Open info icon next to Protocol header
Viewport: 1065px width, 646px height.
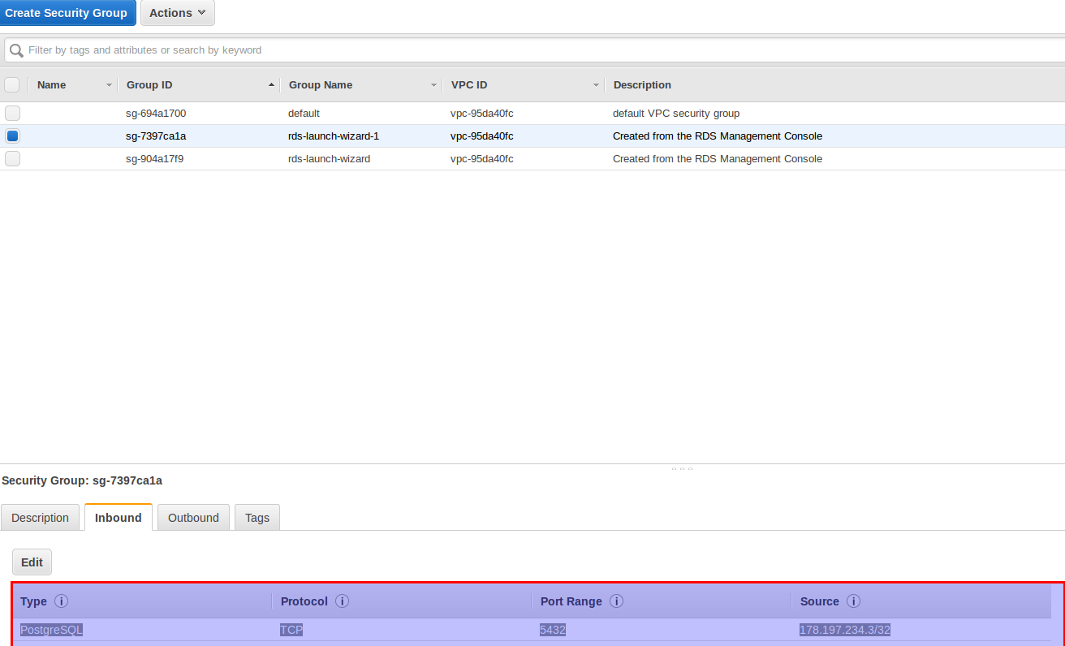click(x=342, y=601)
